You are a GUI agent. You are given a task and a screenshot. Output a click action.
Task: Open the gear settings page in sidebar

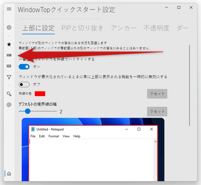[9, 27]
